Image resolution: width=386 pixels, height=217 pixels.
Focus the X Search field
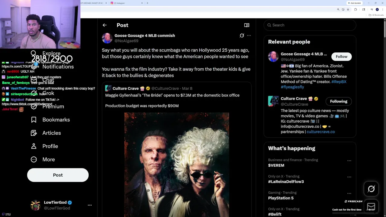(310, 25)
